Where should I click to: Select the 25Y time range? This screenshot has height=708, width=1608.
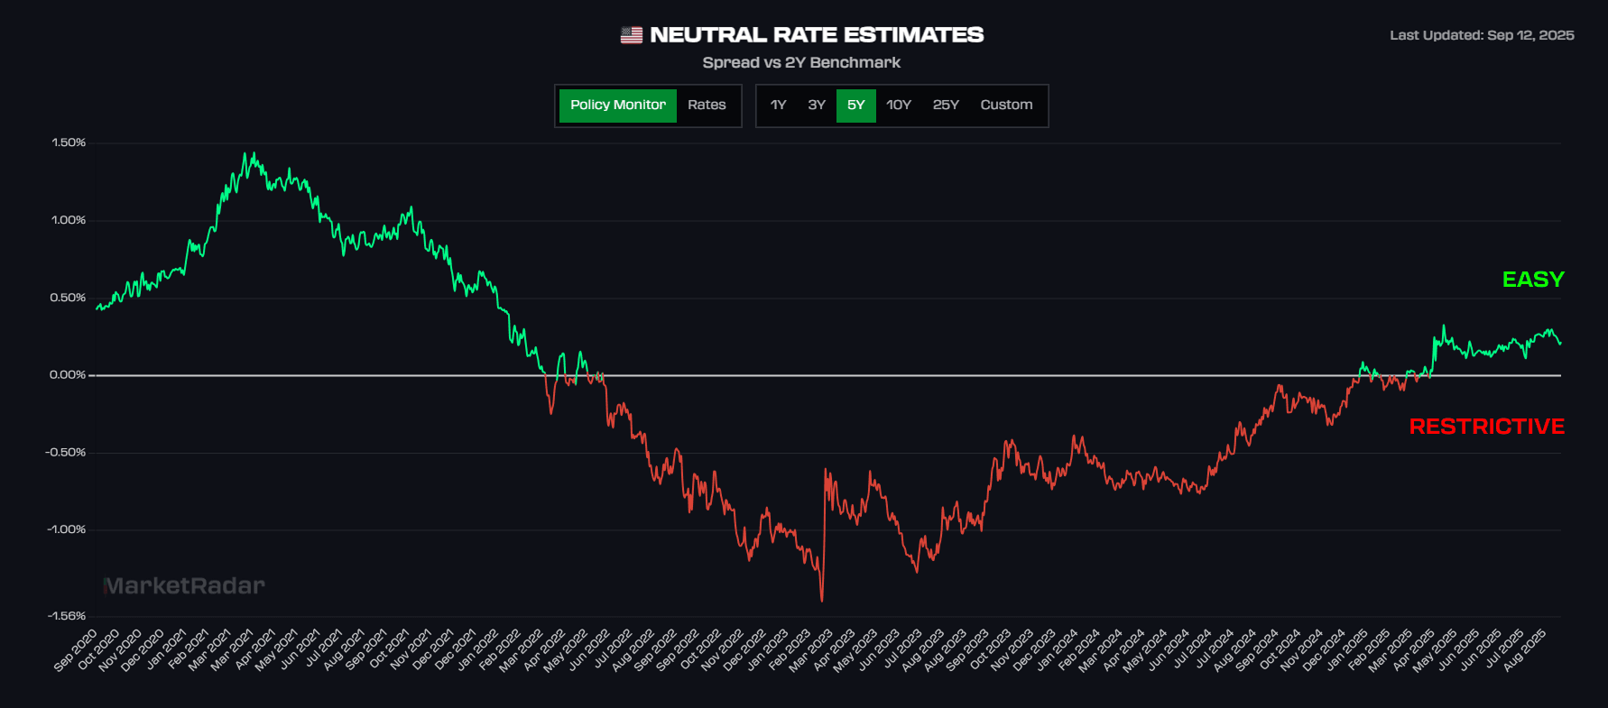(x=946, y=106)
